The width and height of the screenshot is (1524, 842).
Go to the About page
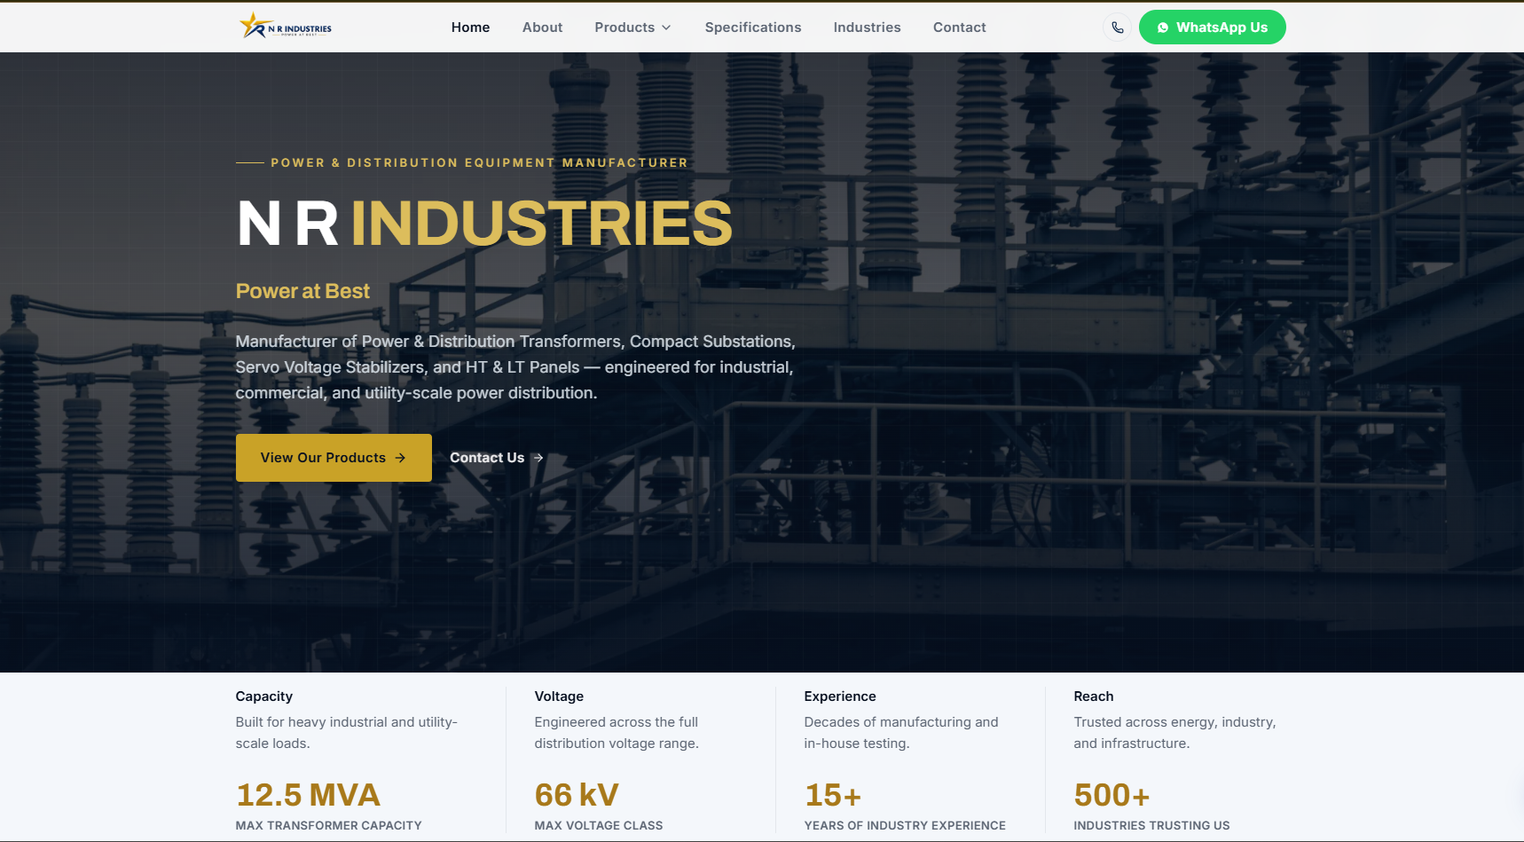(542, 28)
